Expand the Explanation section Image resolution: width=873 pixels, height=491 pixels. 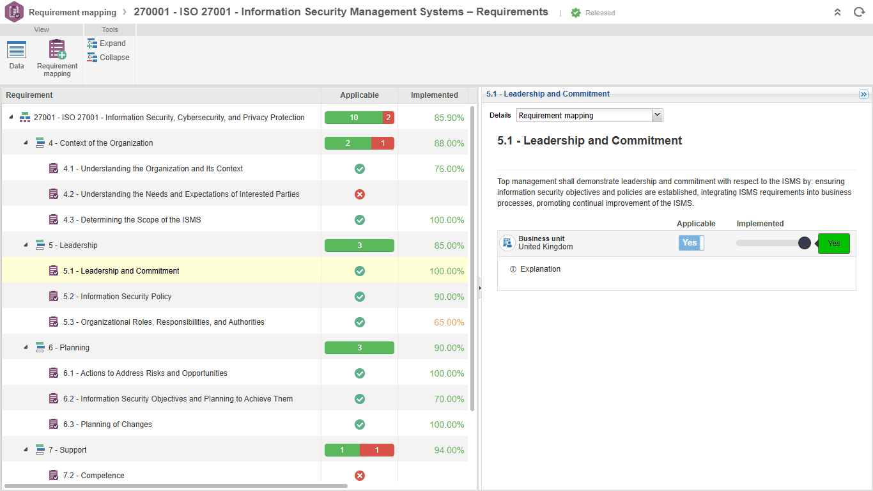click(x=541, y=269)
